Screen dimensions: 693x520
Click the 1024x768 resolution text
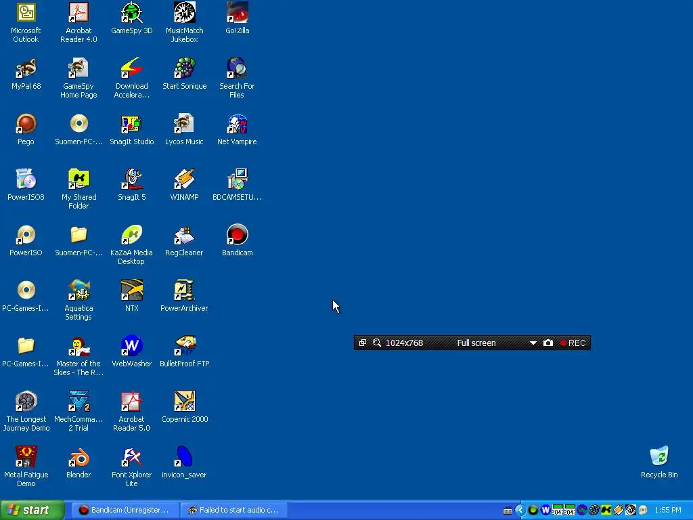[x=404, y=343]
